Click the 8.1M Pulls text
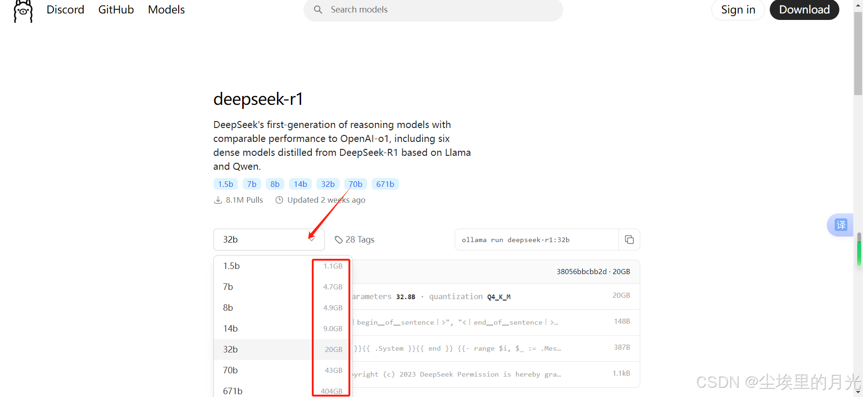Viewport: 863px width, 397px height. (245, 200)
